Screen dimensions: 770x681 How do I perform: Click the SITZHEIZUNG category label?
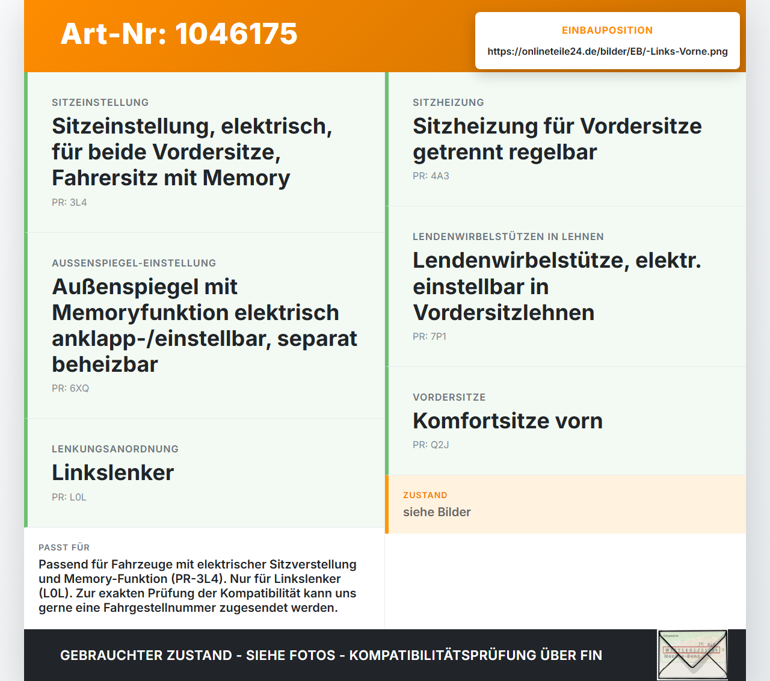click(448, 102)
